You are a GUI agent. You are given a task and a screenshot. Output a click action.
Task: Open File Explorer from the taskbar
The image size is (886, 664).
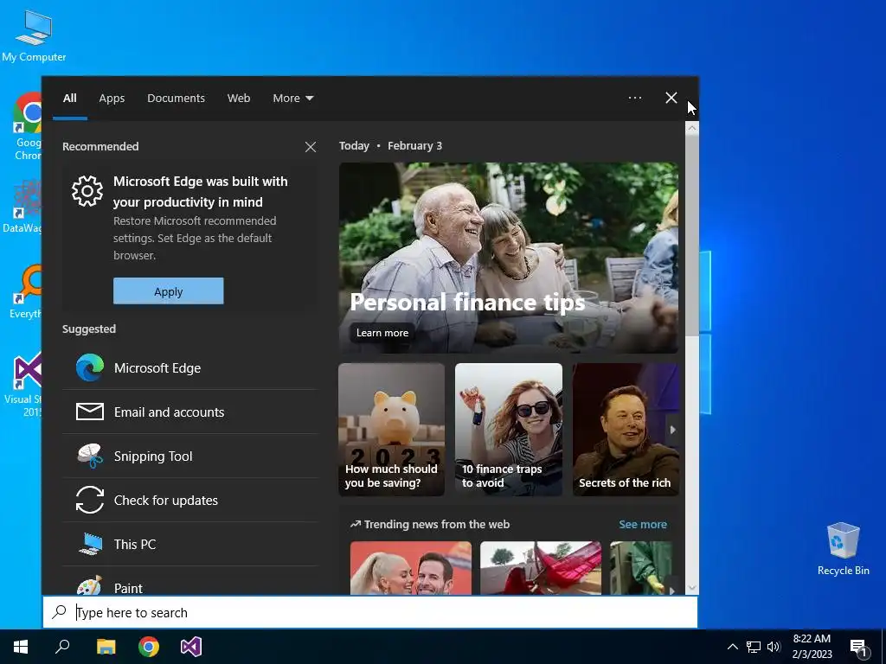[106, 647]
